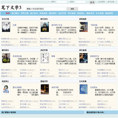
Task: Open the 赘婿 title link
Action: pos(53,56)
